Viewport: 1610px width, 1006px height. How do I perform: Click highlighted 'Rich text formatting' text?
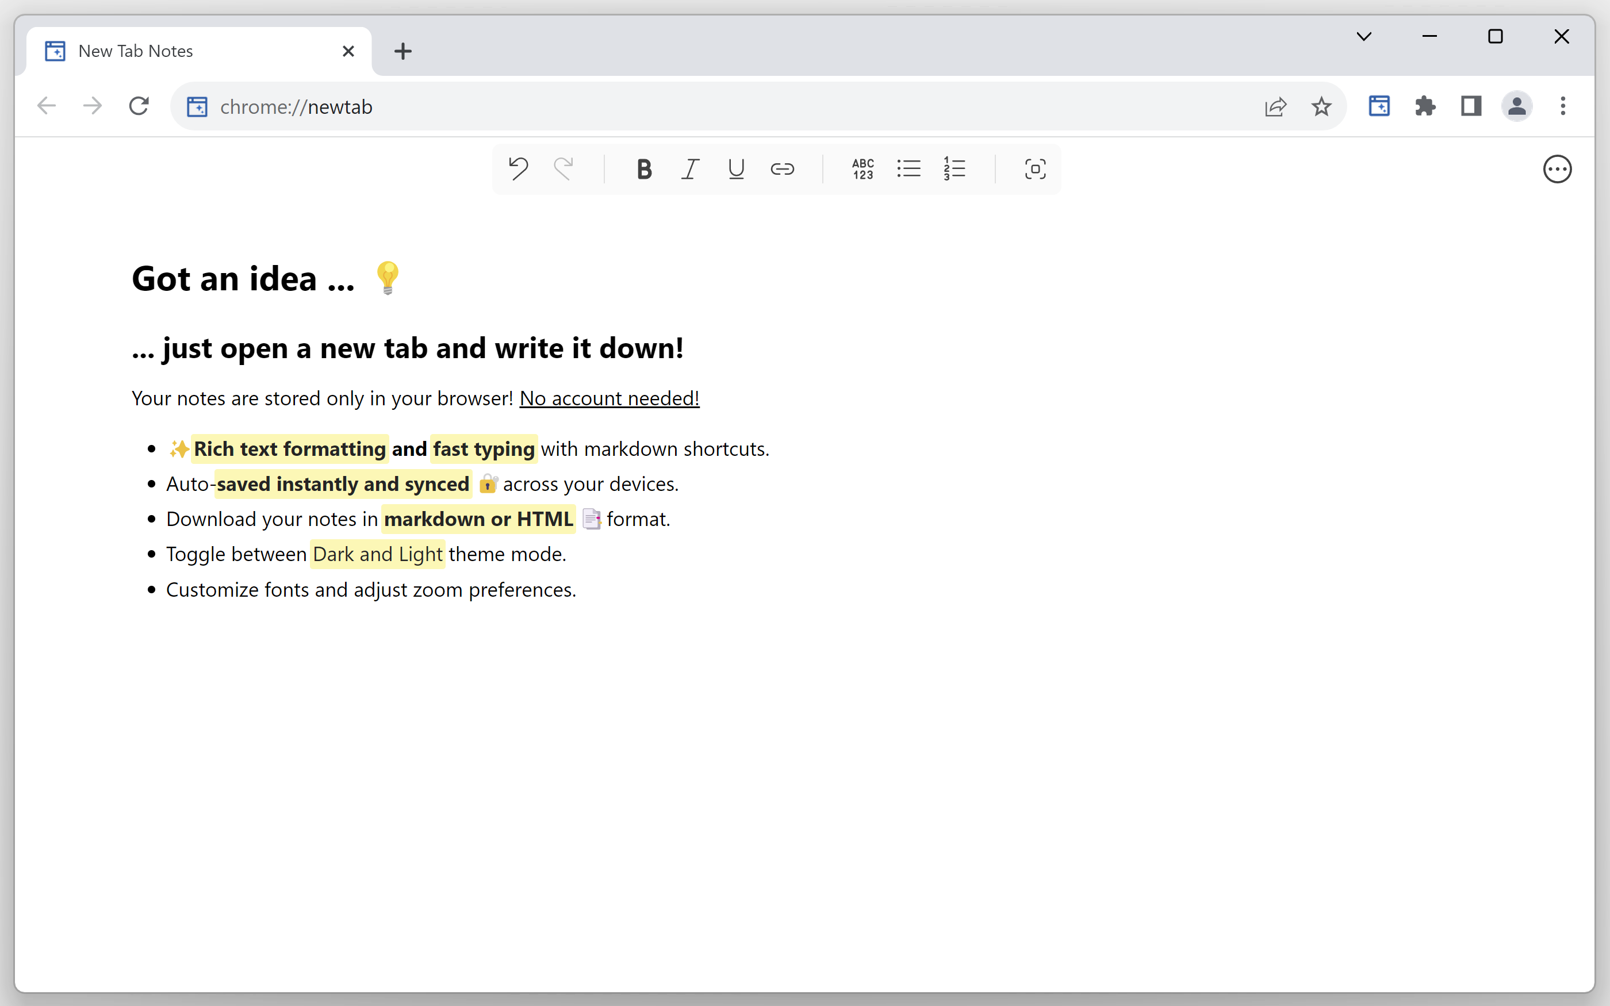click(x=290, y=449)
